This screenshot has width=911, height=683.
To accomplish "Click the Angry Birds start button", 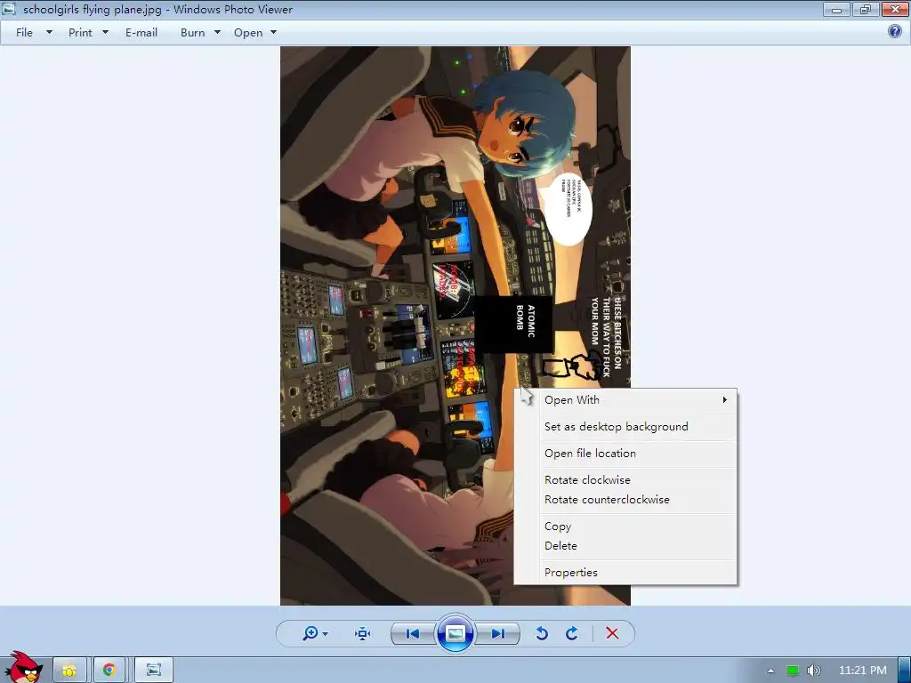I will (22, 667).
